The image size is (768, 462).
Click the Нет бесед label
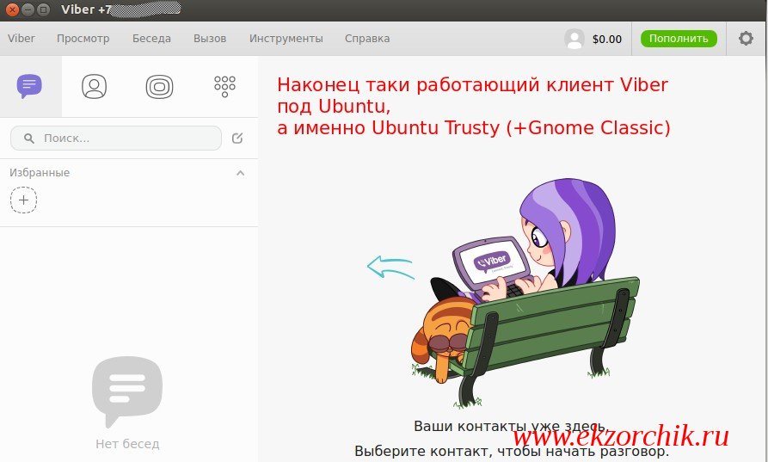pyautogui.click(x=127, y=444)
